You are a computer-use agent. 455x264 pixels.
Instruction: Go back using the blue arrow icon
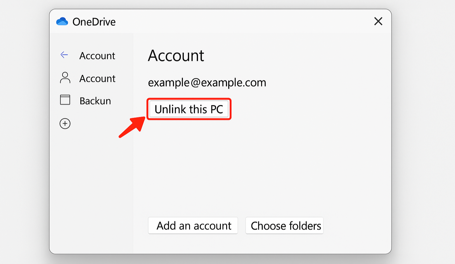[64, 55]
